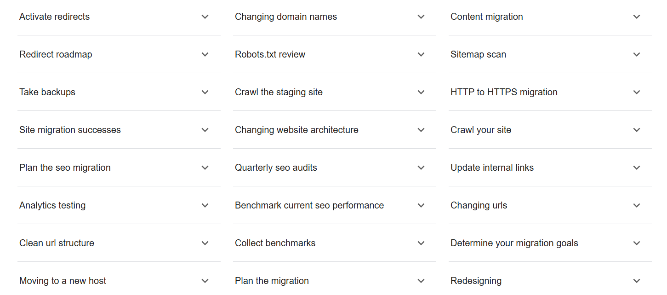Screen dimensions: 667x295
Task: Open Site migration successes entry
Action: pos(205,130)
